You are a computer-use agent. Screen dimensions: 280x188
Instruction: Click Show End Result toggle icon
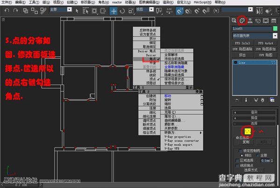pos(246,100)
